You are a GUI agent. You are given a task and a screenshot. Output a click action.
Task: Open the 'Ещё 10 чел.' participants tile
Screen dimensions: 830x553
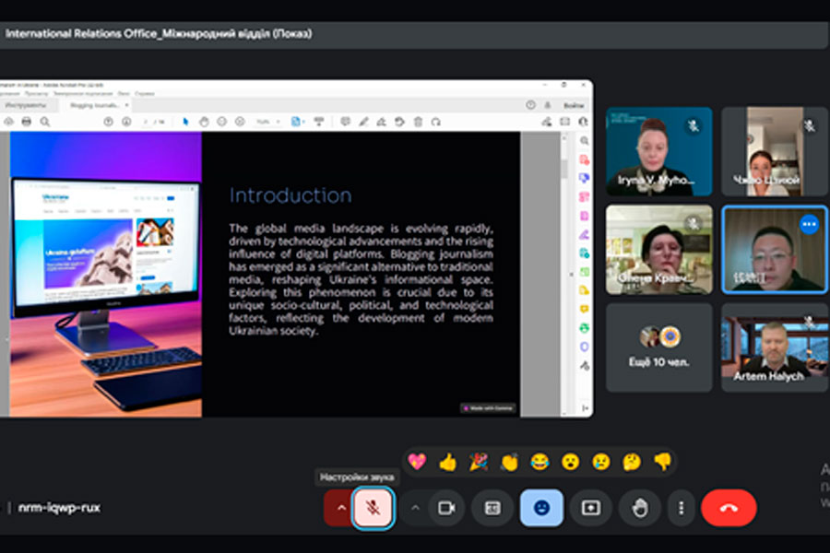point(658,347)
